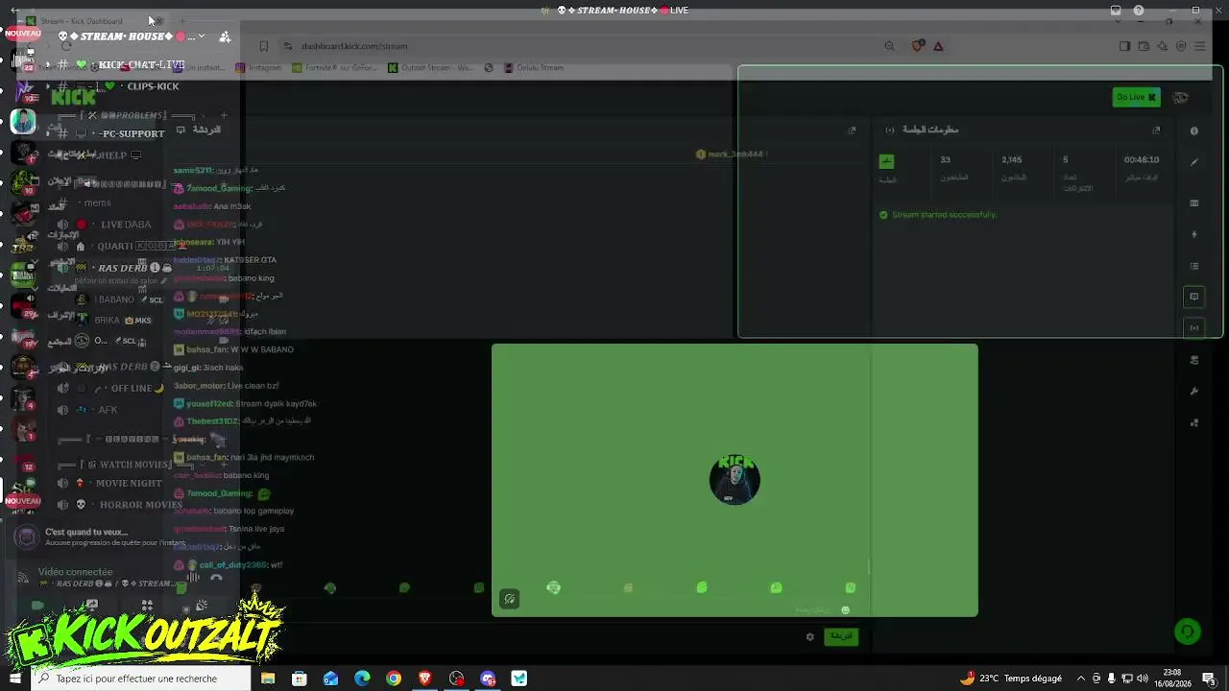Screen dimensions: 1229x691
Task: Join the LIVE DABA voice channel
Action: point(125,225)
